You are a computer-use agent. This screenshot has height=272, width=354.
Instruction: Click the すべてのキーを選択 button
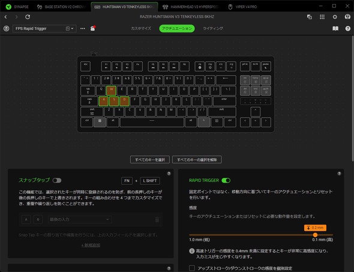click(150, 160)
